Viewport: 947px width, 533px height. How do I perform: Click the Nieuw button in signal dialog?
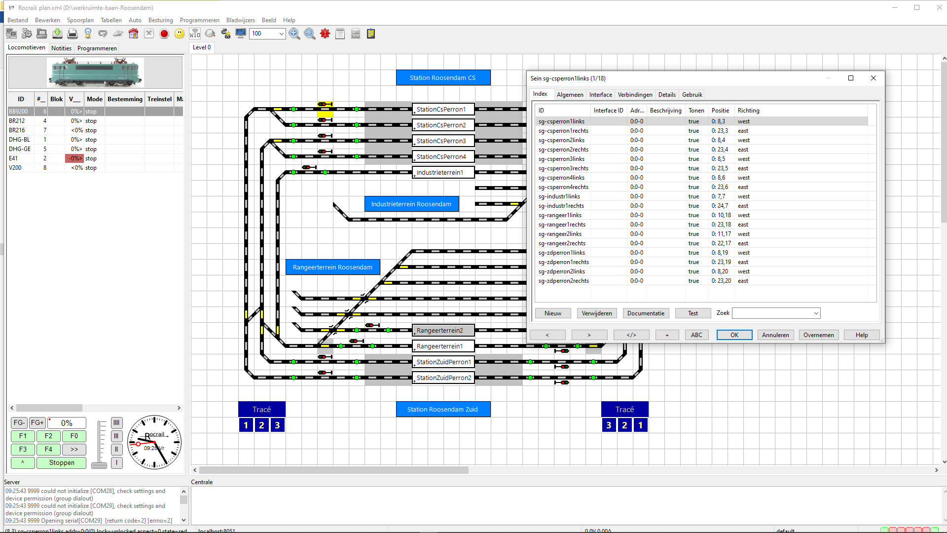pyautogui.click(x=552, y=313)
